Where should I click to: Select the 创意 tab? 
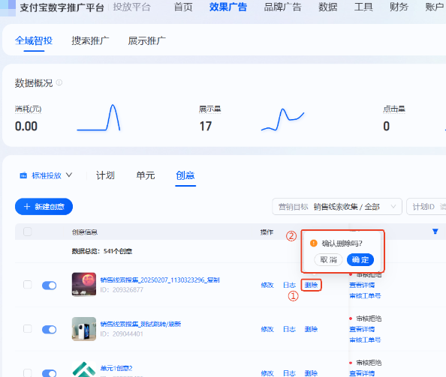[185, 175]
